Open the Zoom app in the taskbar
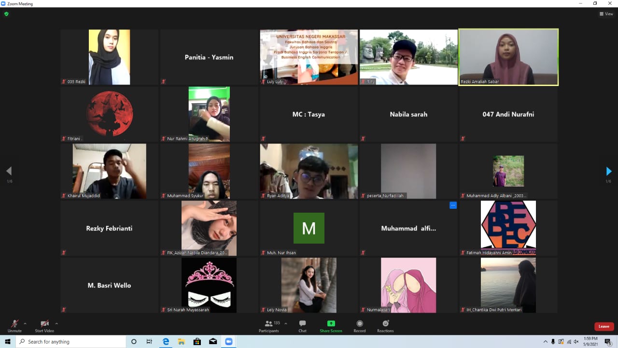This screenshot has width=618, height=348. [x=228, y=342]
